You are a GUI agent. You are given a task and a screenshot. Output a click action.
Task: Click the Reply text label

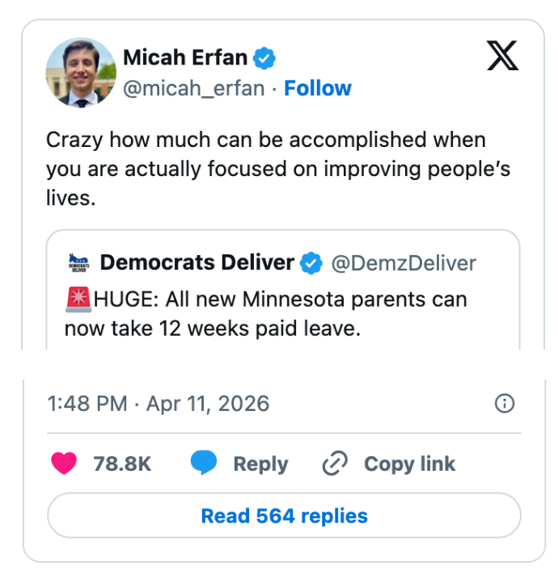click(x=260, y=464)
